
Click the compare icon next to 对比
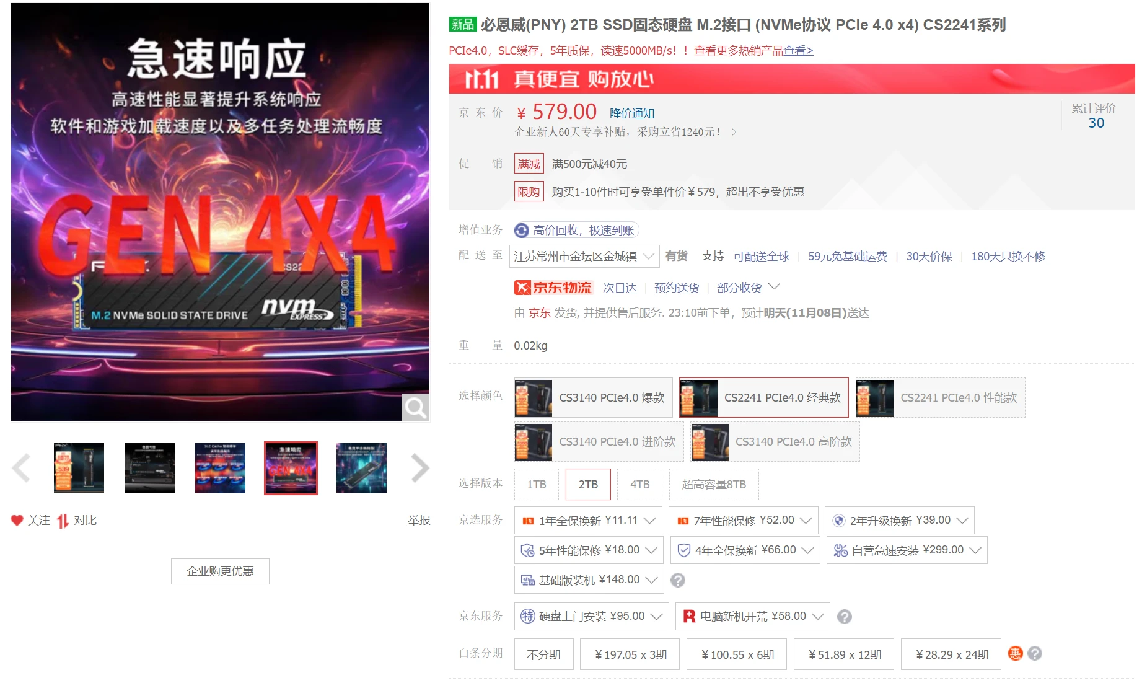point(63,521)
